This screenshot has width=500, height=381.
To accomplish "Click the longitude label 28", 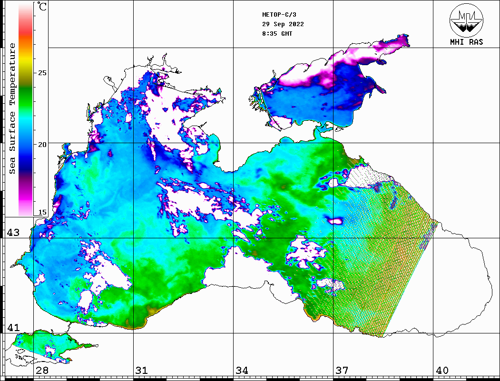I will click(x=42, y=370).
